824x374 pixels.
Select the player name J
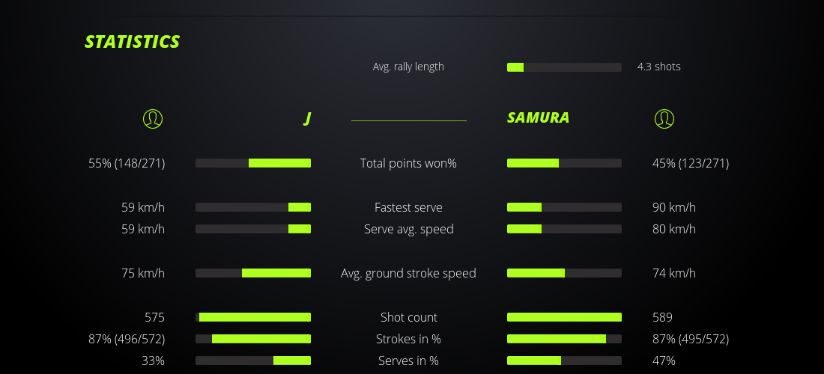307,118
